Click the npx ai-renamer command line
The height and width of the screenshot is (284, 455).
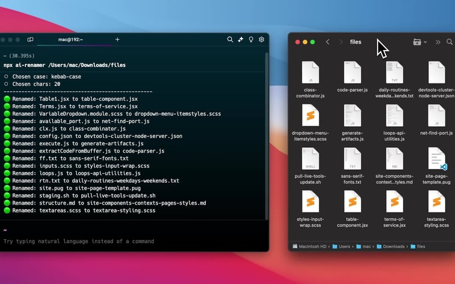coord(64,65)
